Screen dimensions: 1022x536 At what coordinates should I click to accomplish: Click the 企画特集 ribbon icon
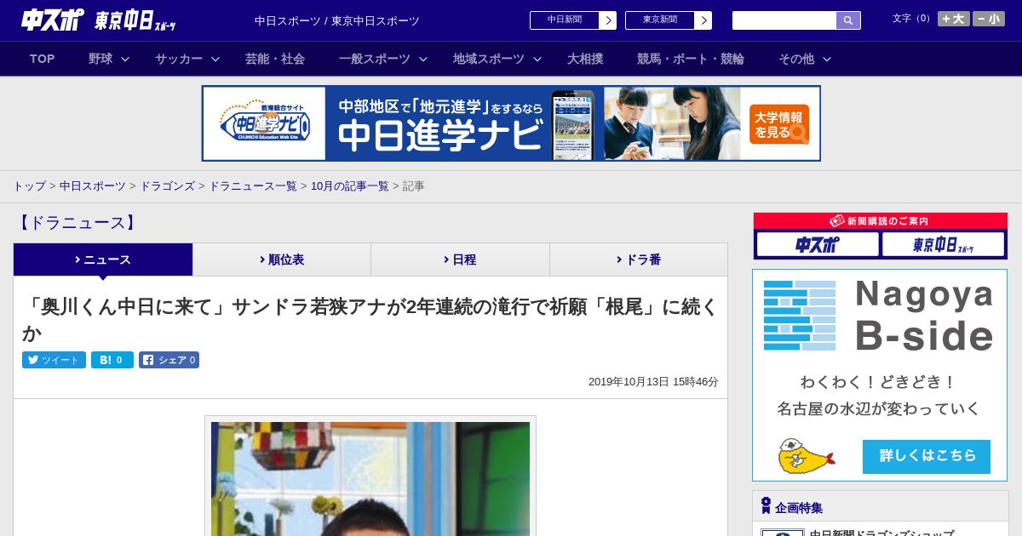tap(766, 505)
